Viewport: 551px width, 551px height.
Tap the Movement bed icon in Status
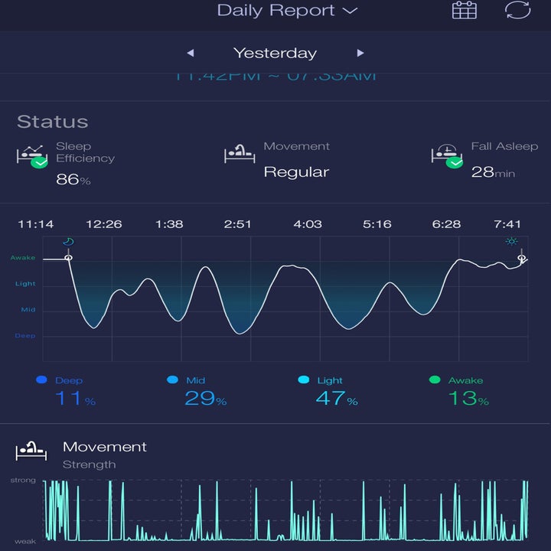pyautogui.click(x=238, y=154)
